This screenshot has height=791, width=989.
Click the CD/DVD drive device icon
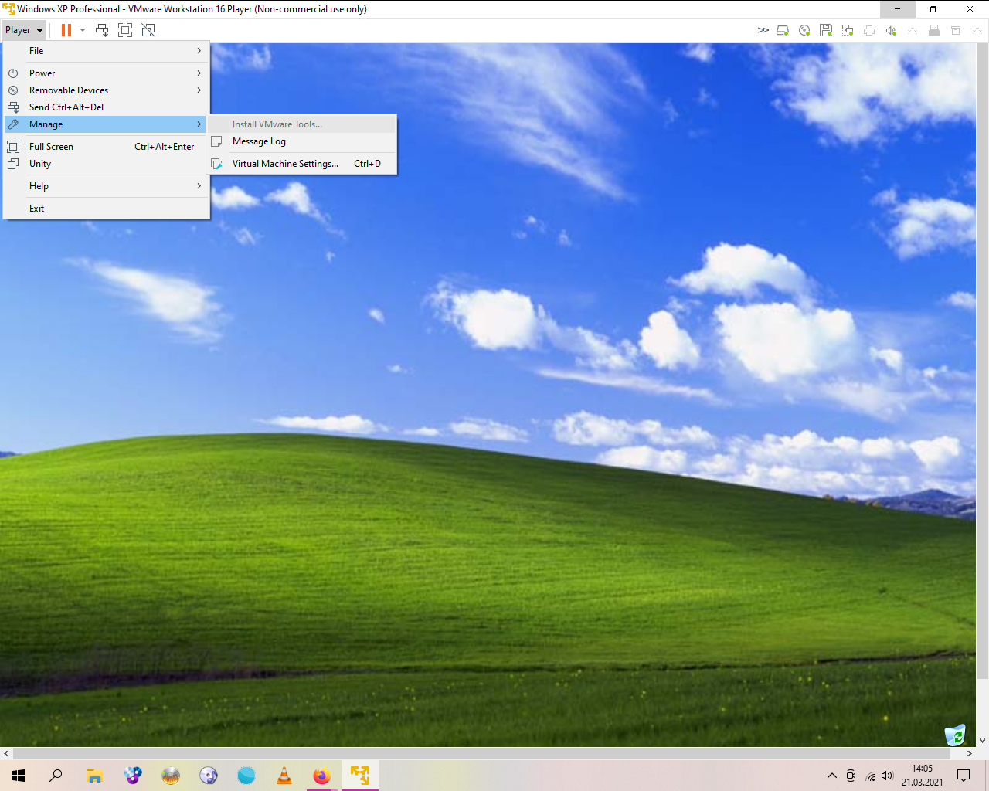804,30
